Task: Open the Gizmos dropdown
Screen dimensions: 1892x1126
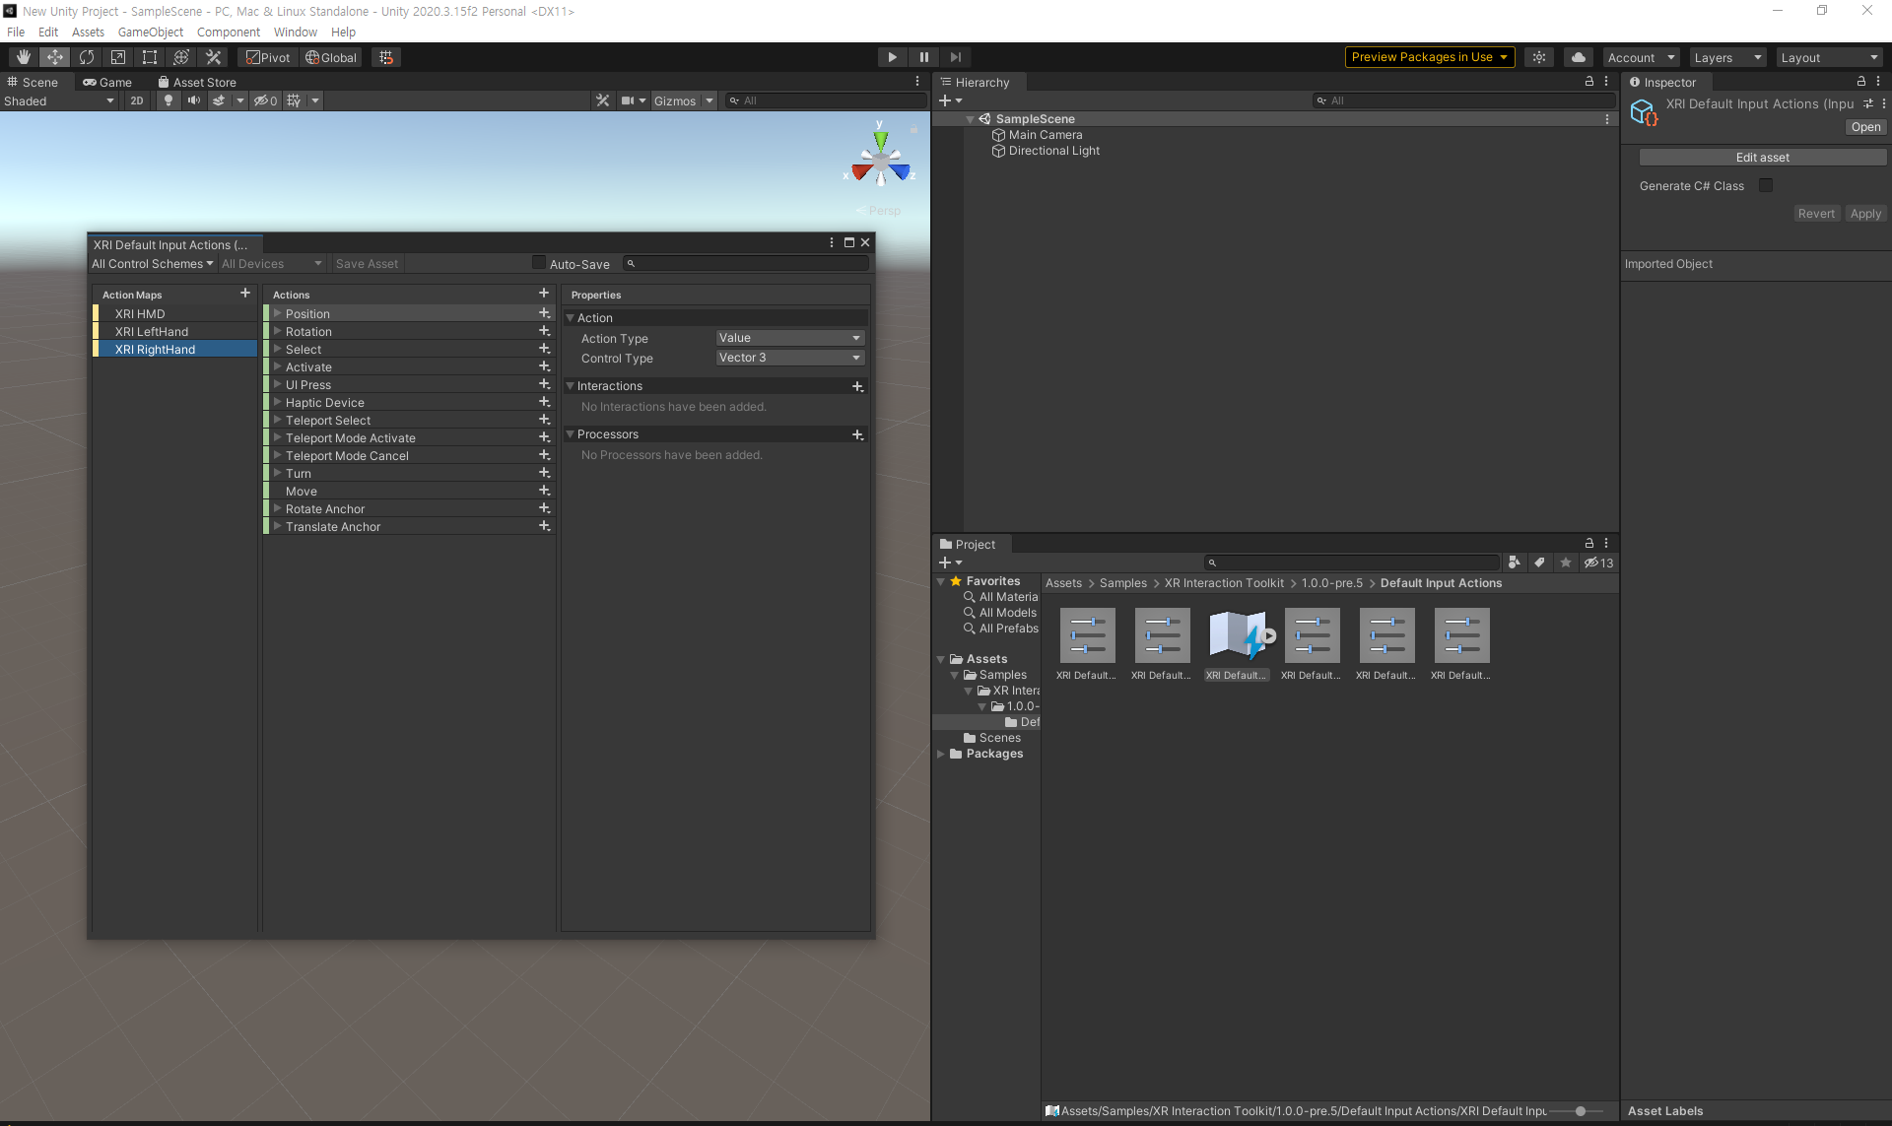Action: tap(683, 100)
